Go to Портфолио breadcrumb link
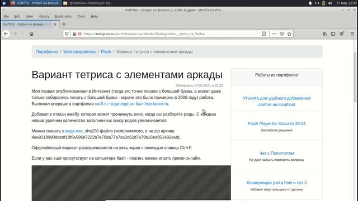 click(47, 51)
